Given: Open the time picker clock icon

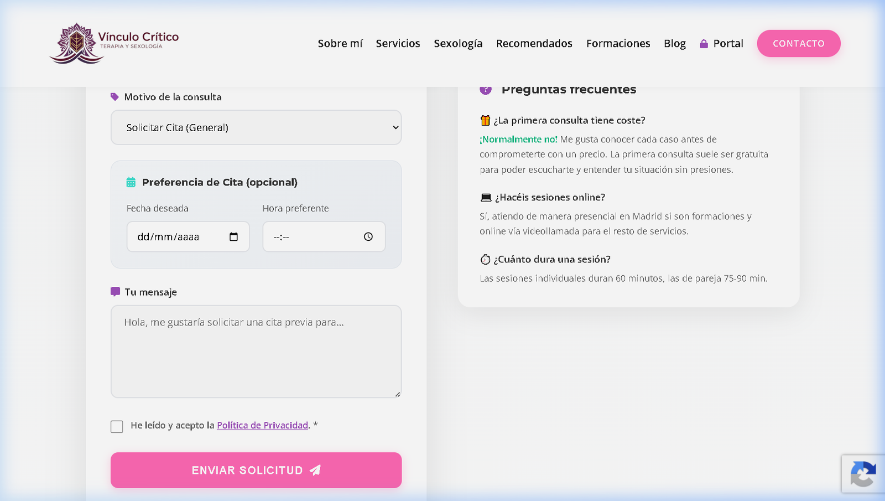Looking at the screenshot, I should (368, 237).
